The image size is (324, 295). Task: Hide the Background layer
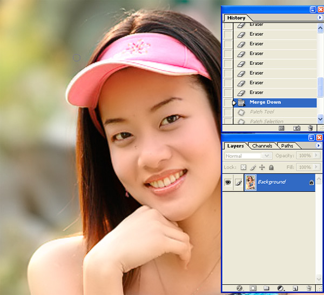click(x=228, y=182)
